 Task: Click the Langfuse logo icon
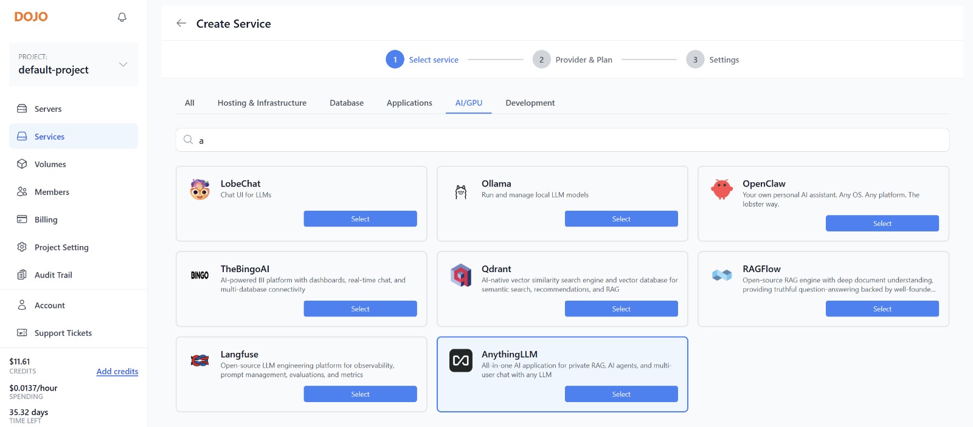200,361
